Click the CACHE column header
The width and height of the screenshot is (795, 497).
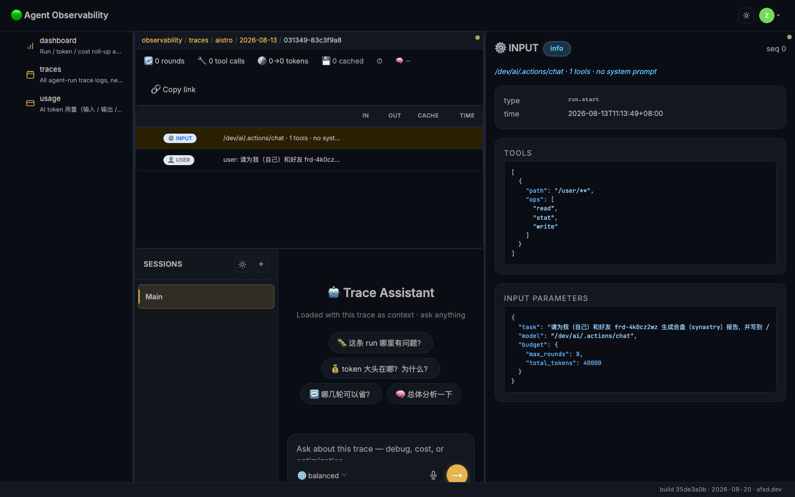[x=428, y=116]
